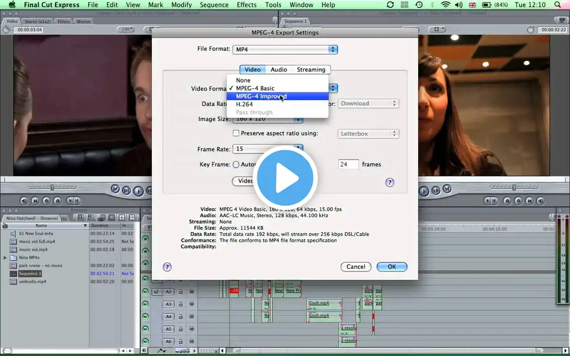Toggle auto-select for track A2
Screen dimensions: 570x356
click(191, 292)
